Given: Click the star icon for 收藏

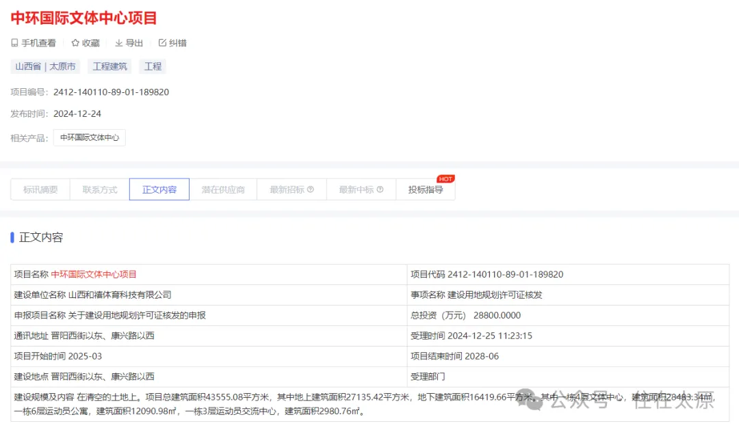Looking at the screenshot, I should click(x=75, y=43).
